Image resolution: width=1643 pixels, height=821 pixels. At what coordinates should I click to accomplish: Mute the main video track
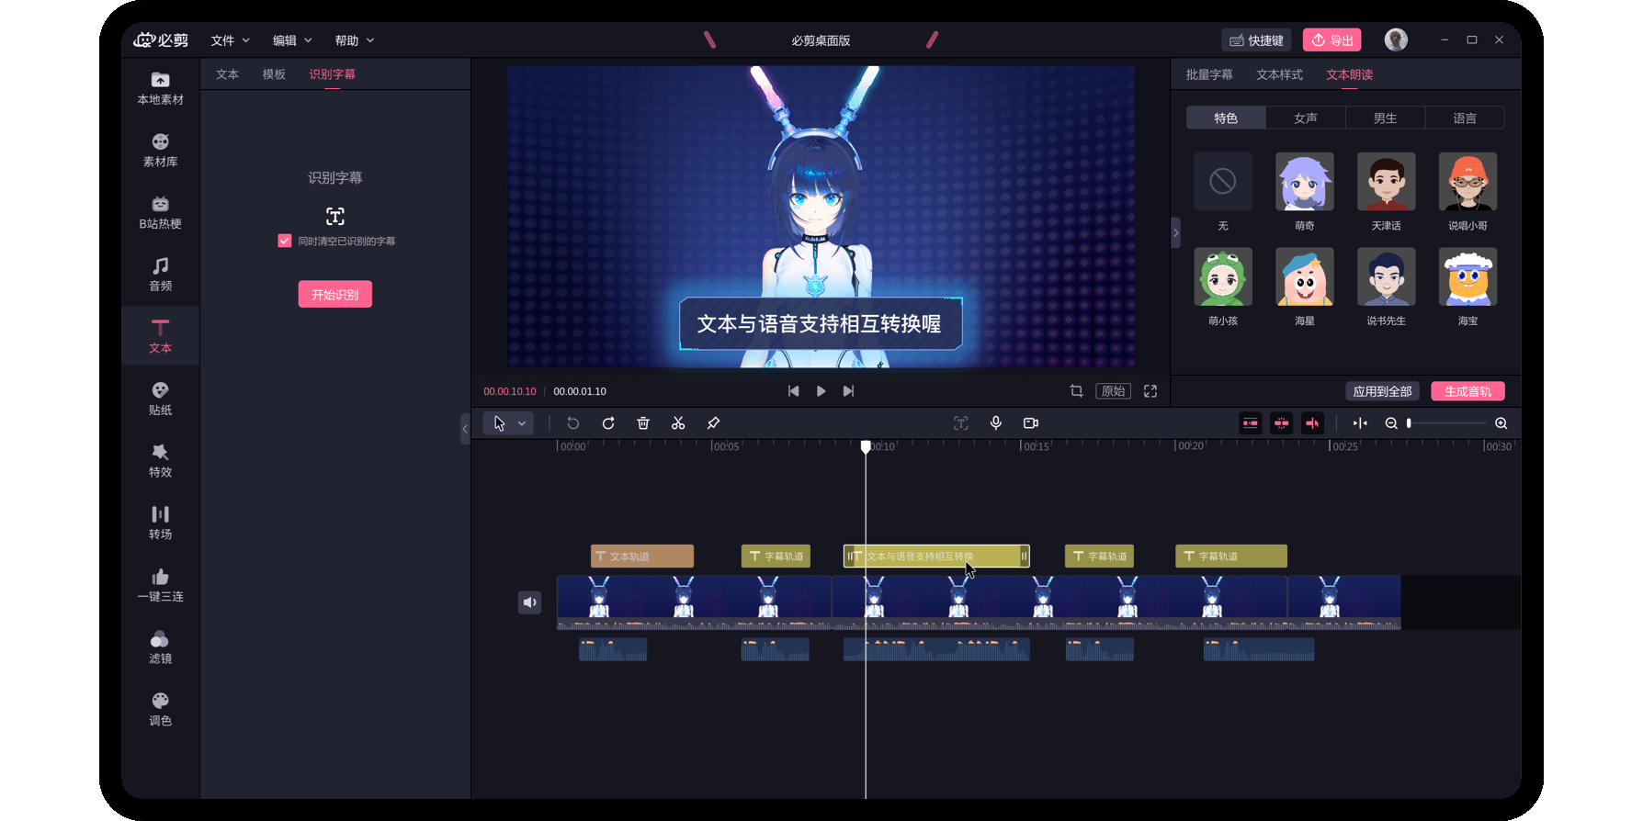529,602
